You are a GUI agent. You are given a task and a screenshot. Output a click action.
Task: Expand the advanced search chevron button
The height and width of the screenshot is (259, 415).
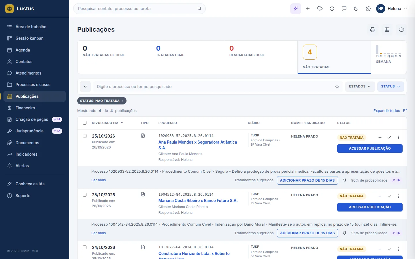coord(85,87)
